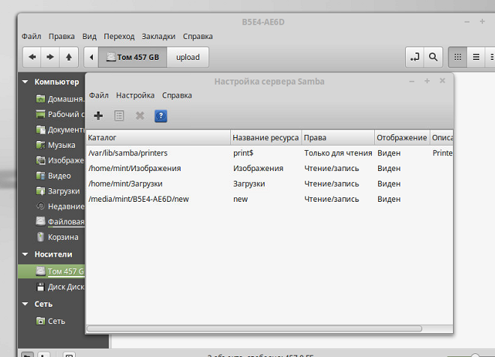Toggle location entry path button
Screen dimensions: 495x357
(413, 57)
